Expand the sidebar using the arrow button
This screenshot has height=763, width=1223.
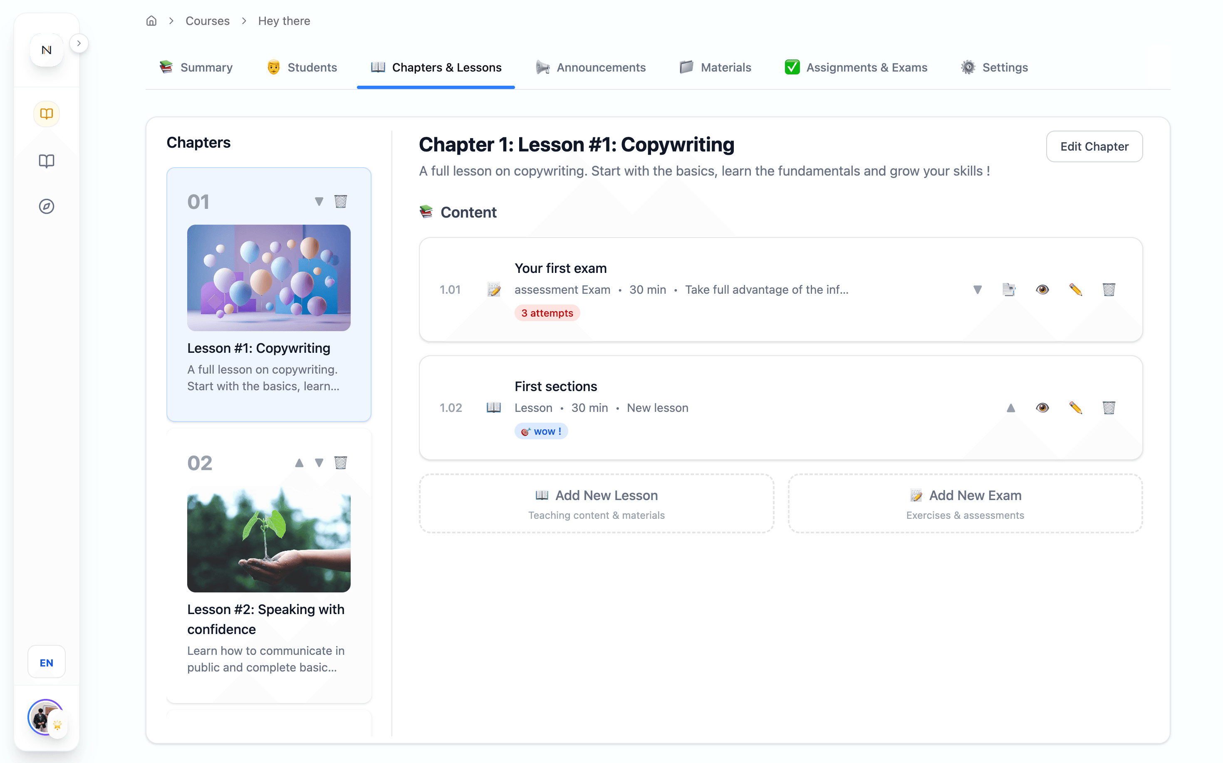(79, 43)
